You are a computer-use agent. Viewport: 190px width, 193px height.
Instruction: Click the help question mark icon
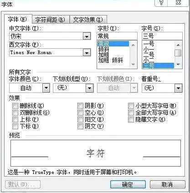(x=161, y=3)
